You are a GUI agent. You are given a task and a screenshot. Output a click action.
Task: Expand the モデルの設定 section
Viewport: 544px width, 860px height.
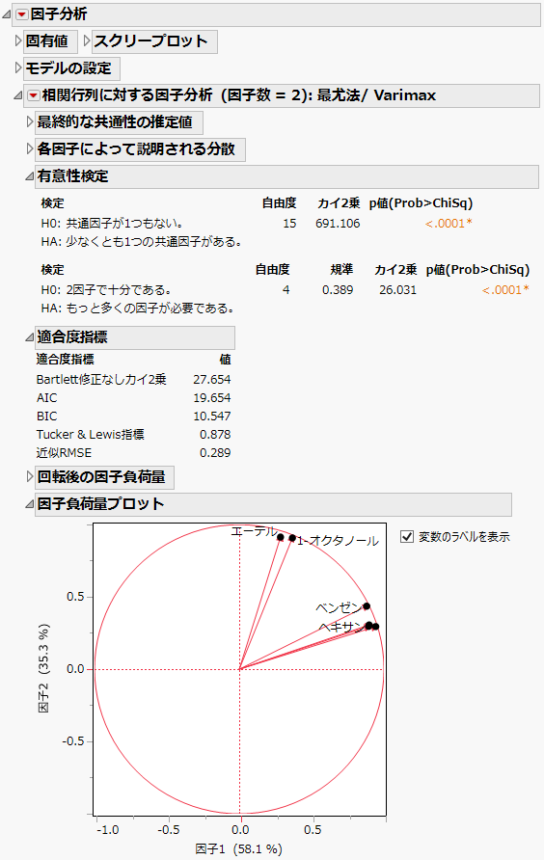tap(18, 68)
